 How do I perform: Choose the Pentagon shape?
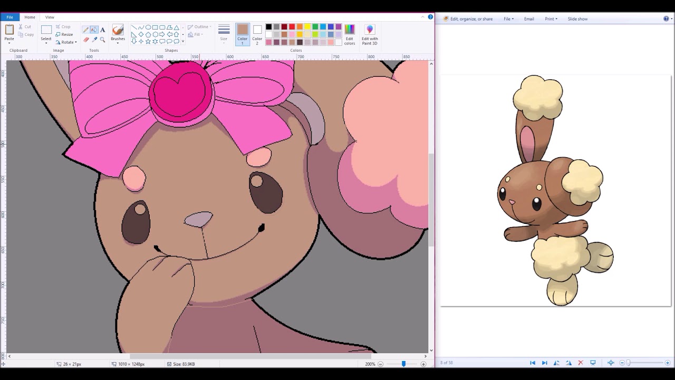click(148, 34)
